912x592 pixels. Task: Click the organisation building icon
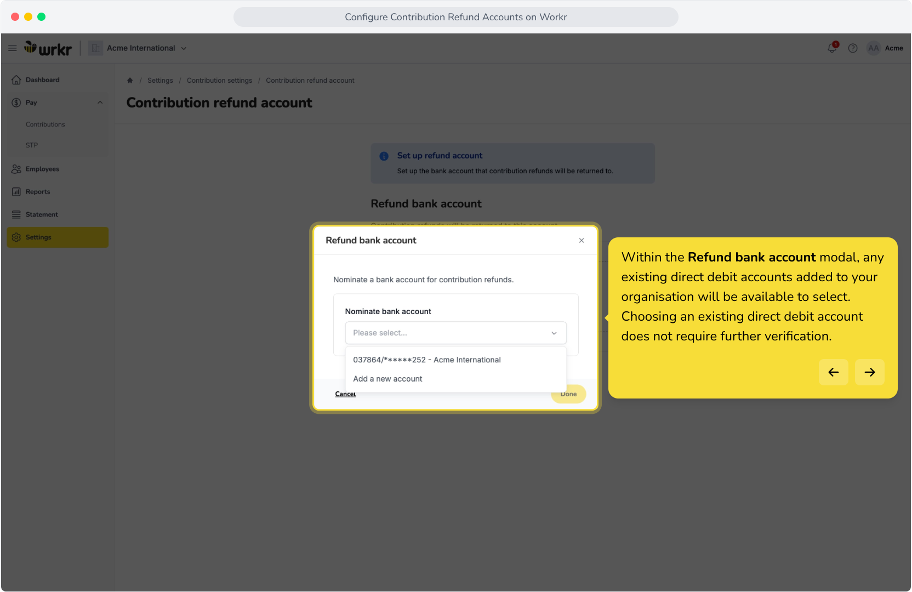95,48
